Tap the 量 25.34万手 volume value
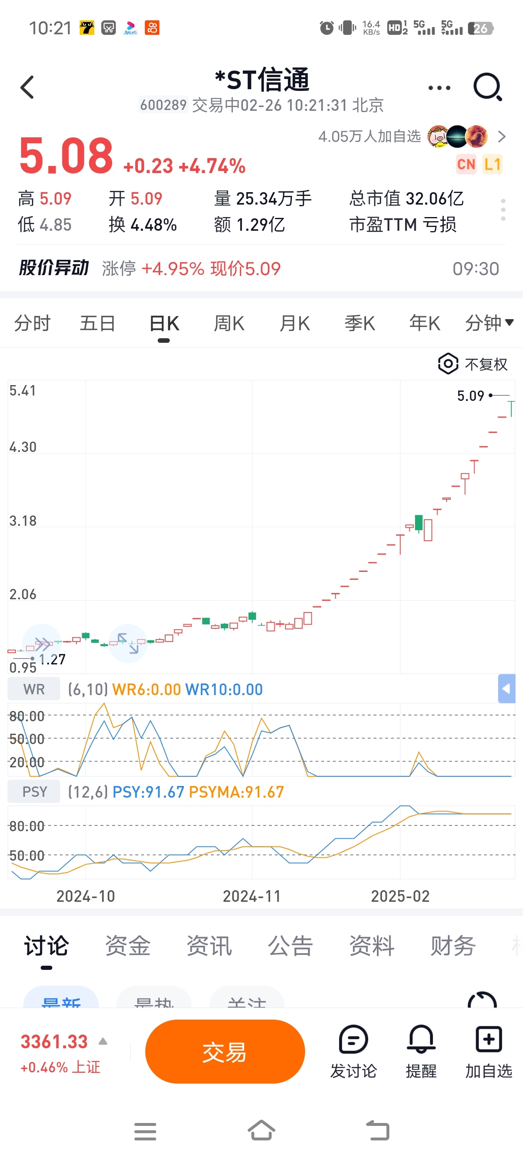The height and width of the screenshot is (1162, 523). pyautogui.click(x=263, y=198)
